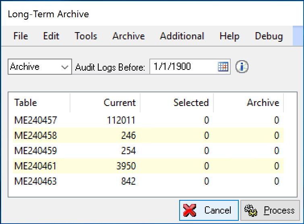Open the Additional menu

point(182,36)
